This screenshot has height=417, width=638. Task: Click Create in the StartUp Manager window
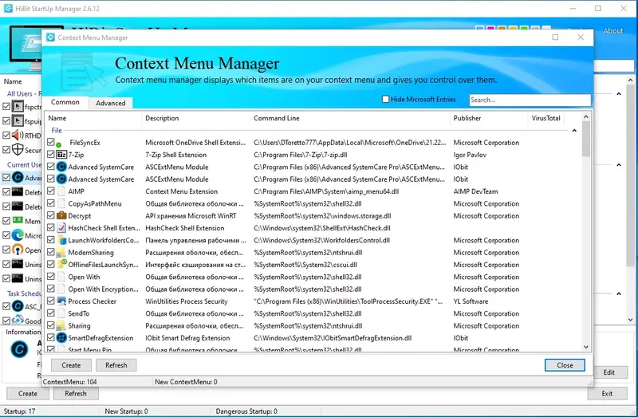28,393
